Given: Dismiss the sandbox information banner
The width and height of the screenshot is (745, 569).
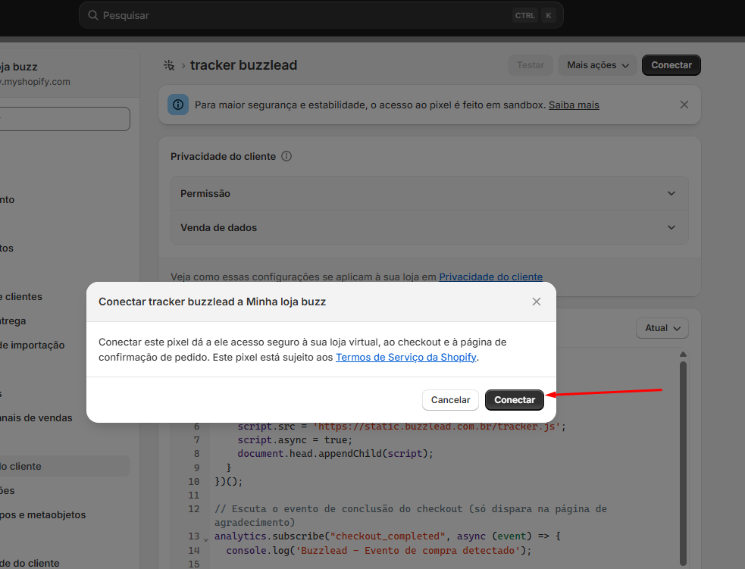Looking at the screenshot, I should pos(684,105).
